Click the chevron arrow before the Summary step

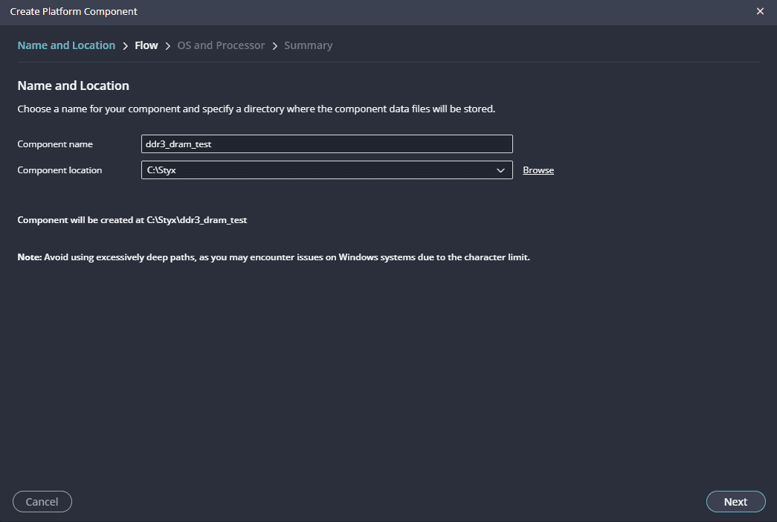pyautogui.click(x=275, y=46)
